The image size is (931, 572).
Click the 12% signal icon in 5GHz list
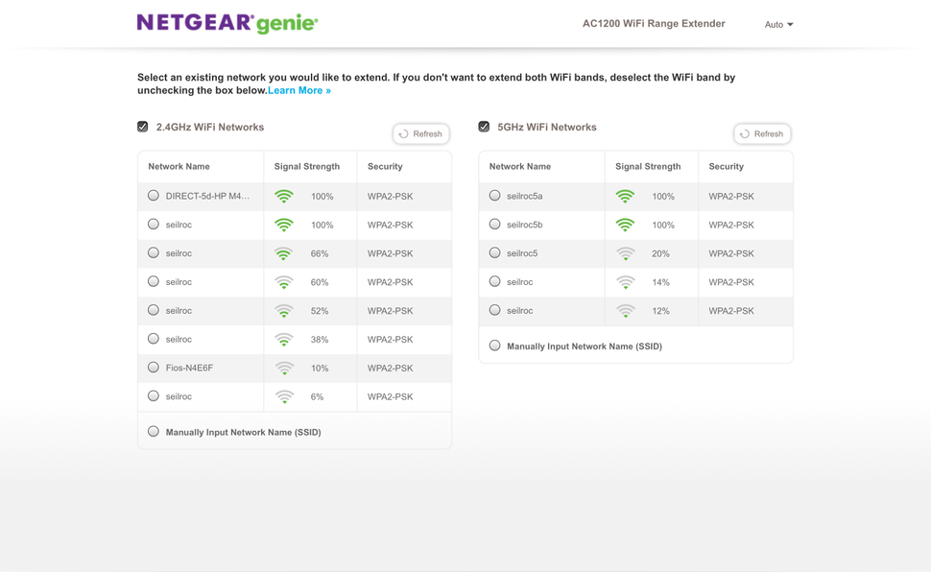pos(625,310)
